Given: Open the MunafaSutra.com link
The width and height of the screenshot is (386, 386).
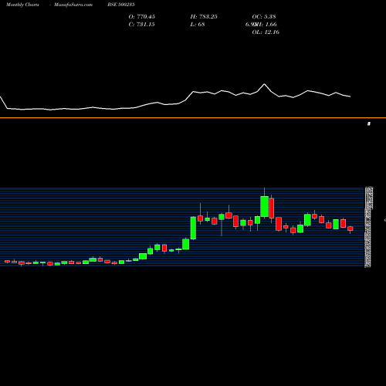Looking at the screenshot, I should pyautogui.click(x=73, y=5).
